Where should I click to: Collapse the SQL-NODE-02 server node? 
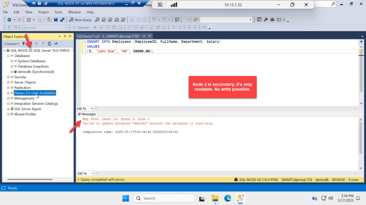(x=5, y=50)
